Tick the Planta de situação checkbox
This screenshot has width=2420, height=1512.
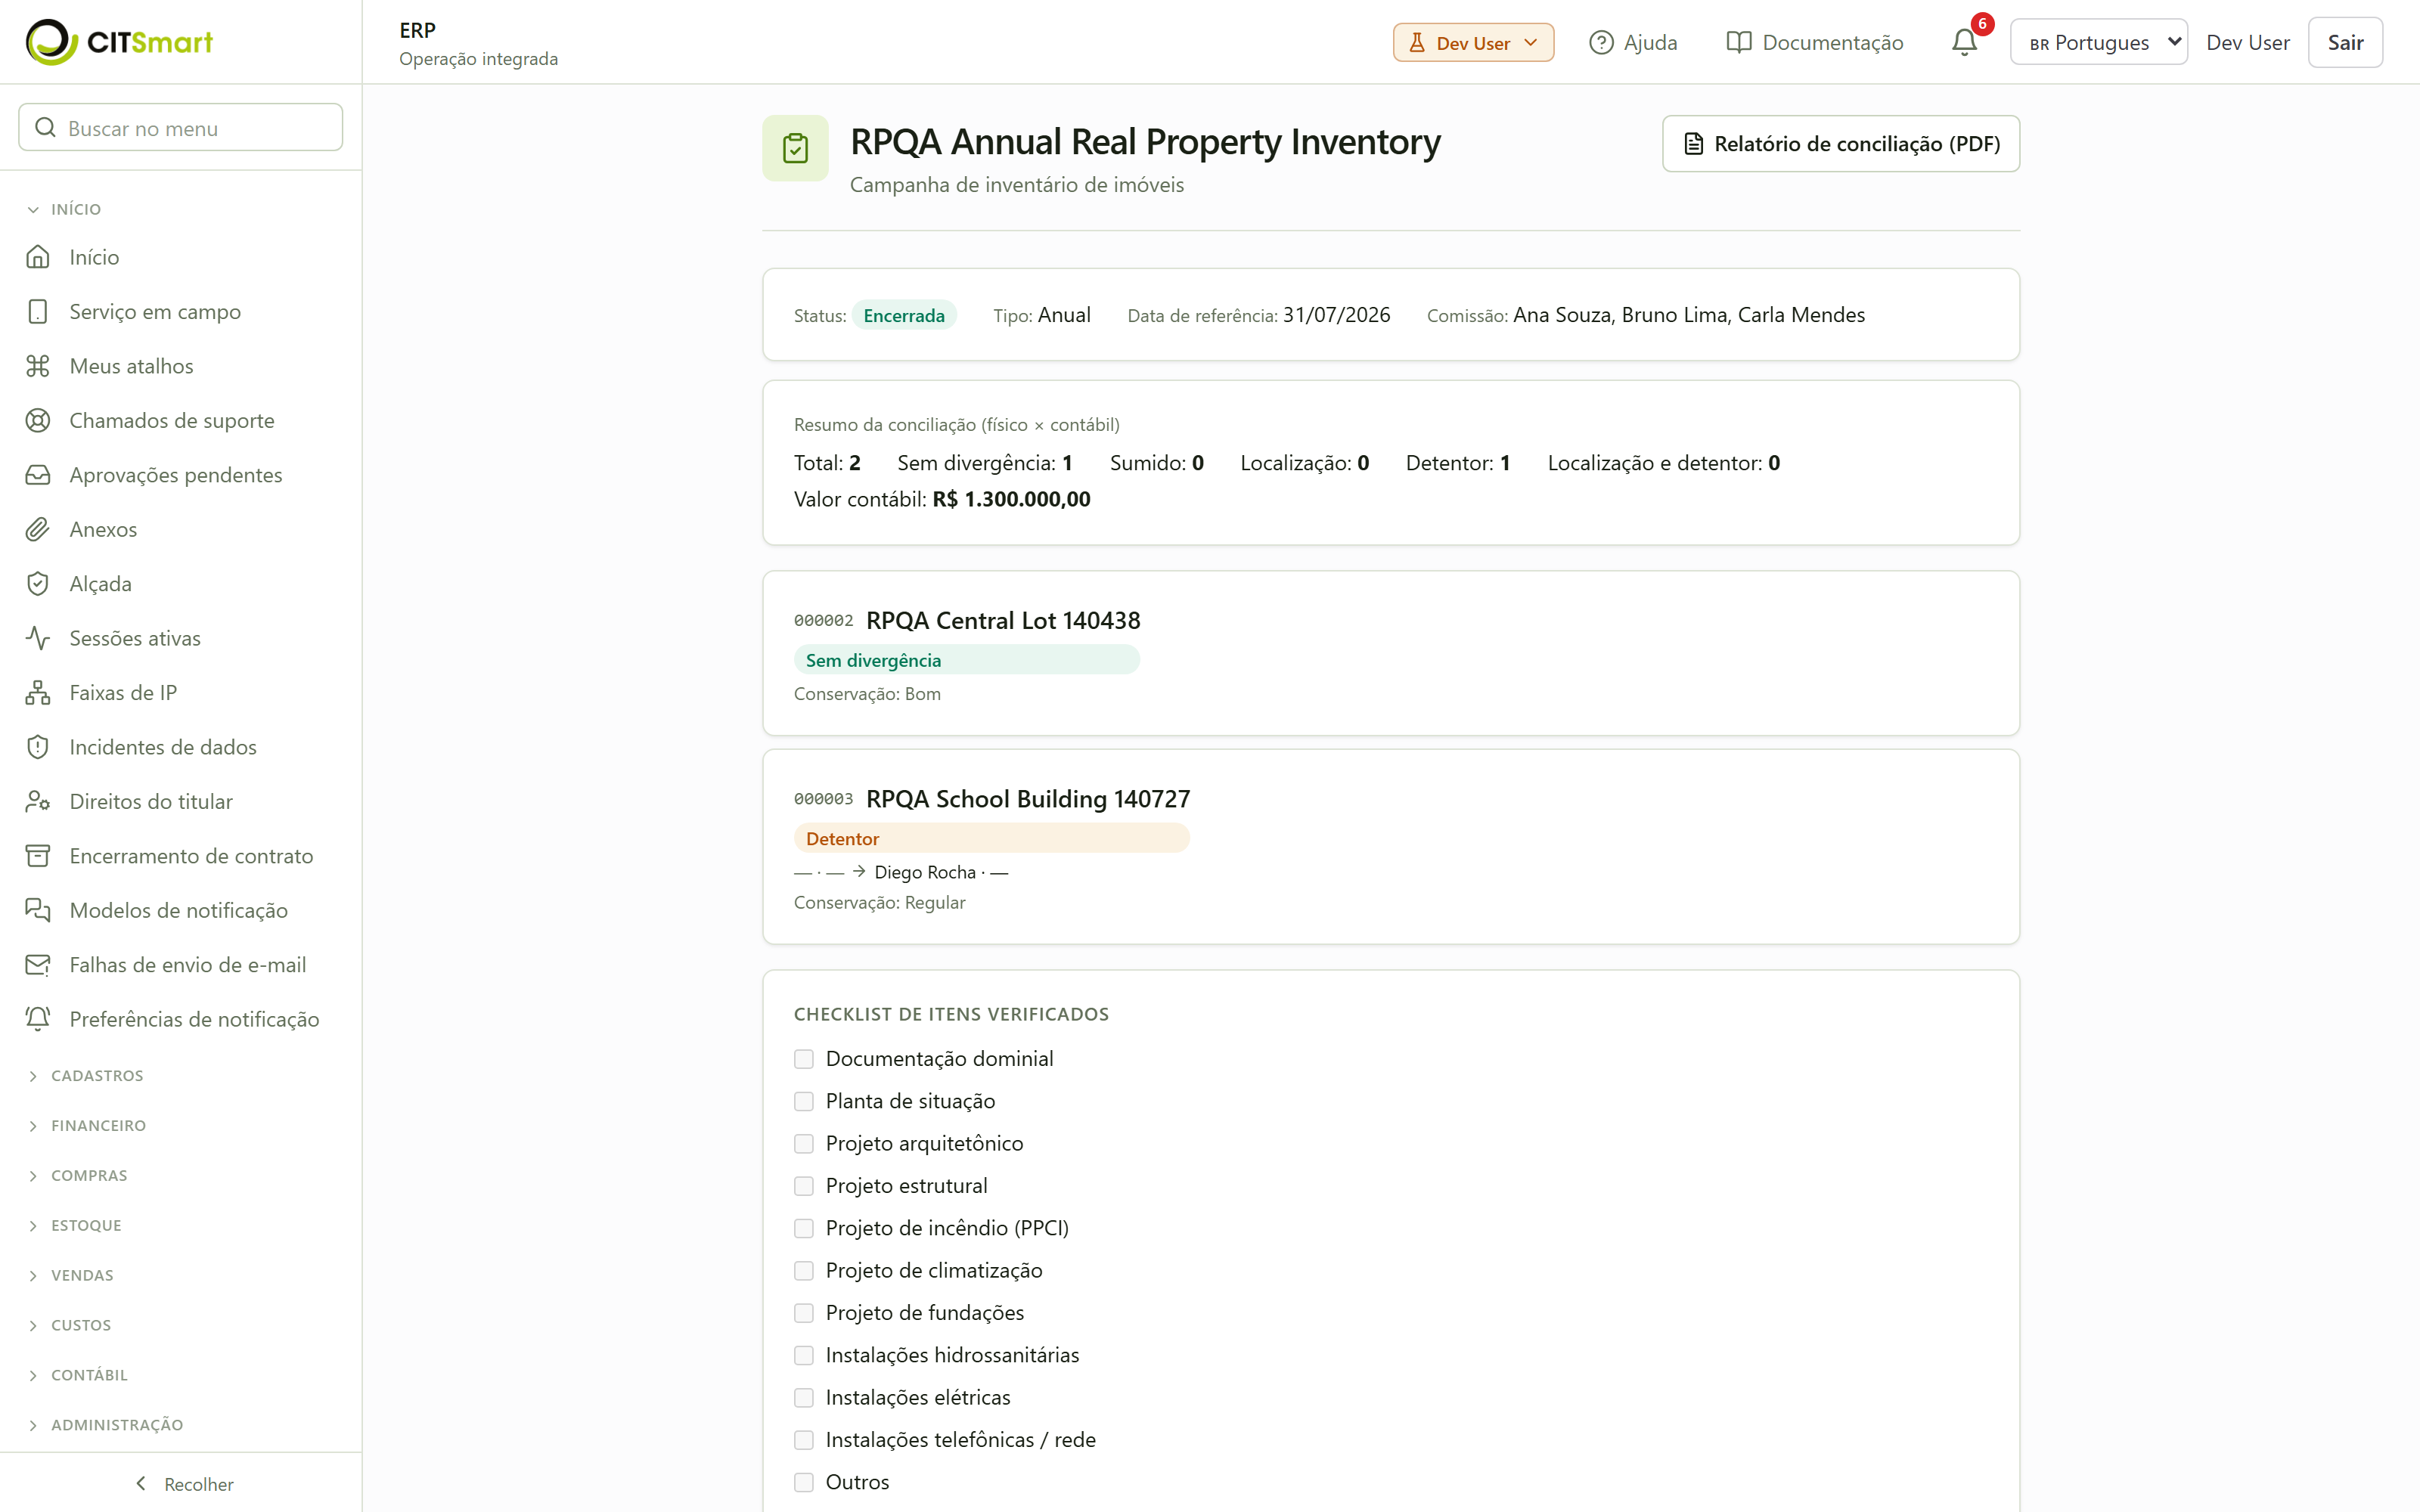pyautogui.click(x=804, y=1101)
